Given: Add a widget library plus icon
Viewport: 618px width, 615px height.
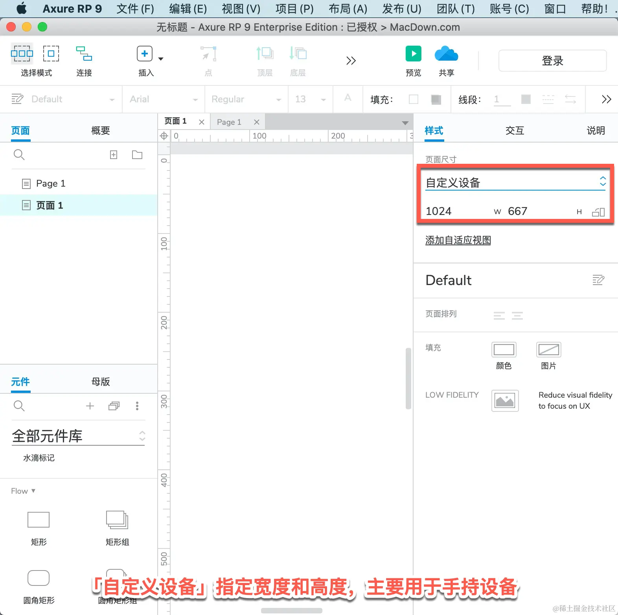Looking at the screenshot, I should pyautogui.click(x=90, y=406).
